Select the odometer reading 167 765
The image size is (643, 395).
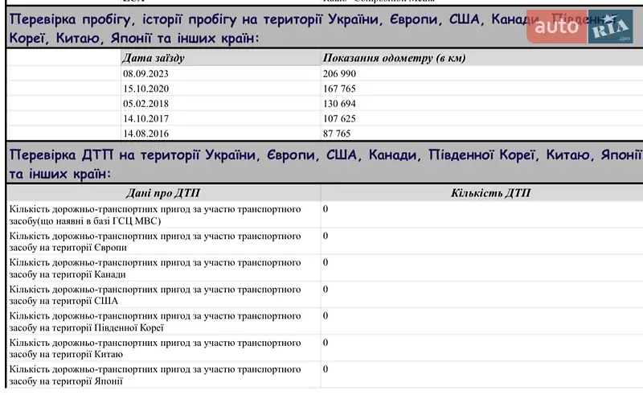point(339,88)
